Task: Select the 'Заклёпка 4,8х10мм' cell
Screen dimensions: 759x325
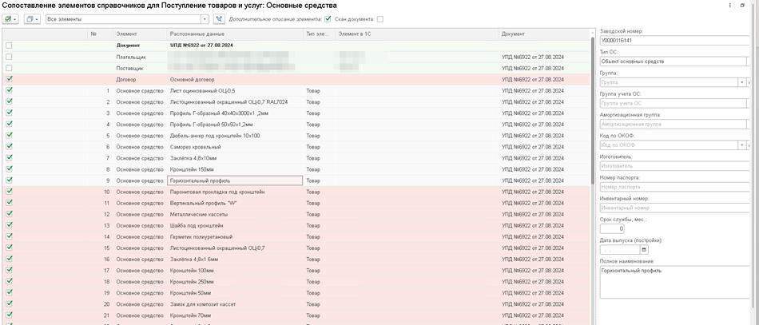Action: coord(235,158)
